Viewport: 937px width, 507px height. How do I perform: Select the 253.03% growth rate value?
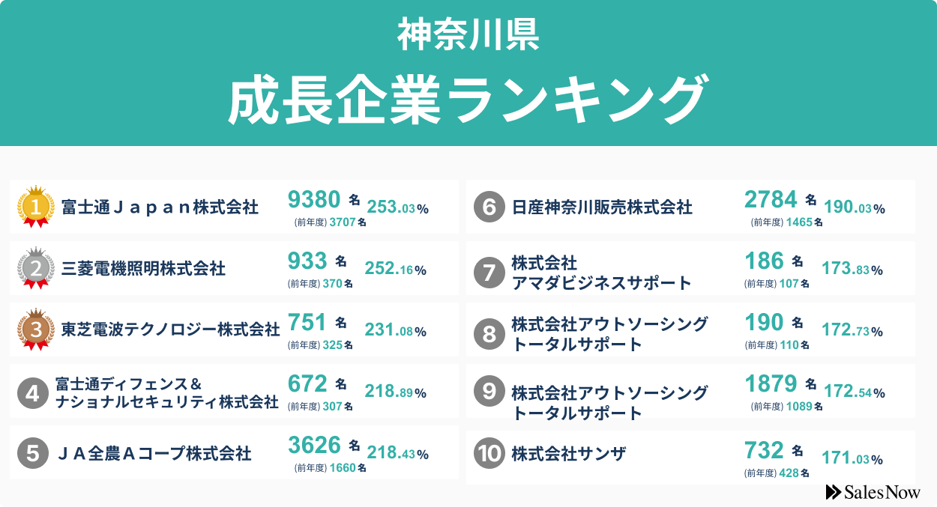pos(397,208)
